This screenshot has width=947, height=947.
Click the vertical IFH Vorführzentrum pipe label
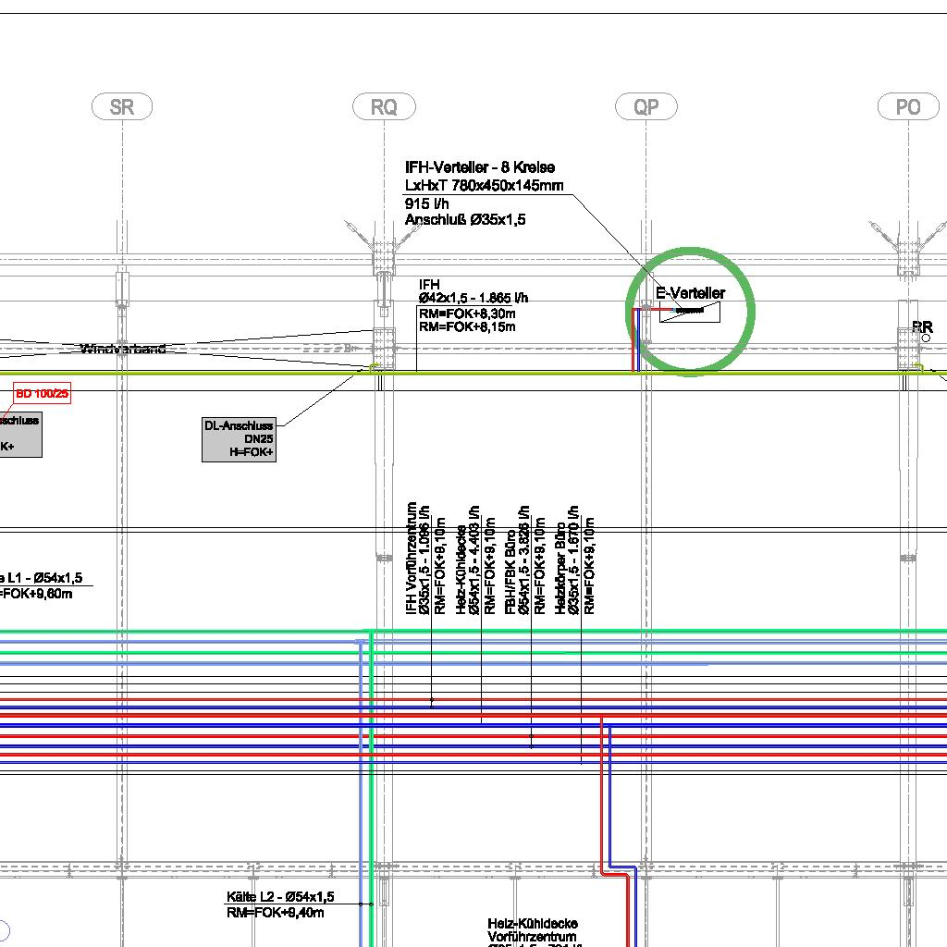[x=412, y=559]
